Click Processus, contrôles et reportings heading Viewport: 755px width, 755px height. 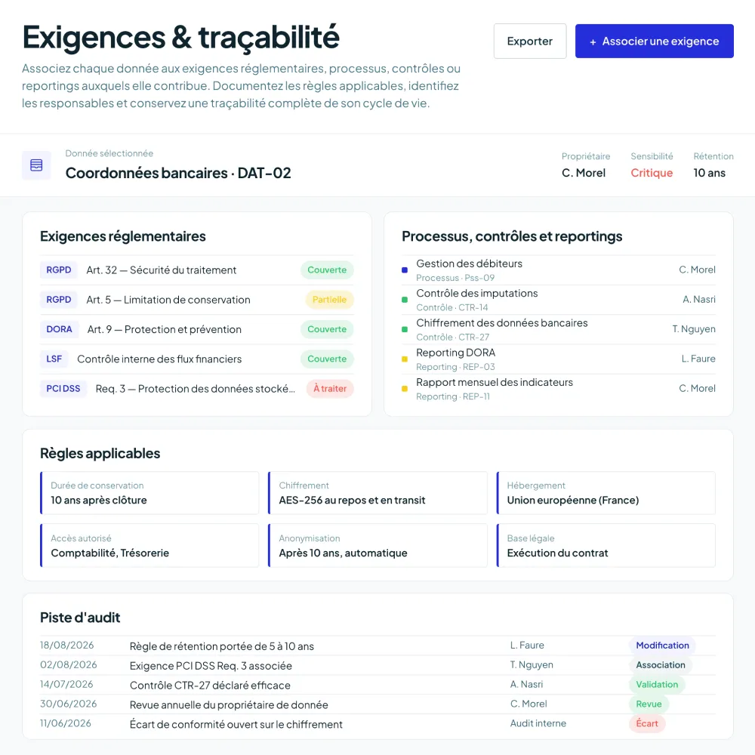tap(512, 236)
